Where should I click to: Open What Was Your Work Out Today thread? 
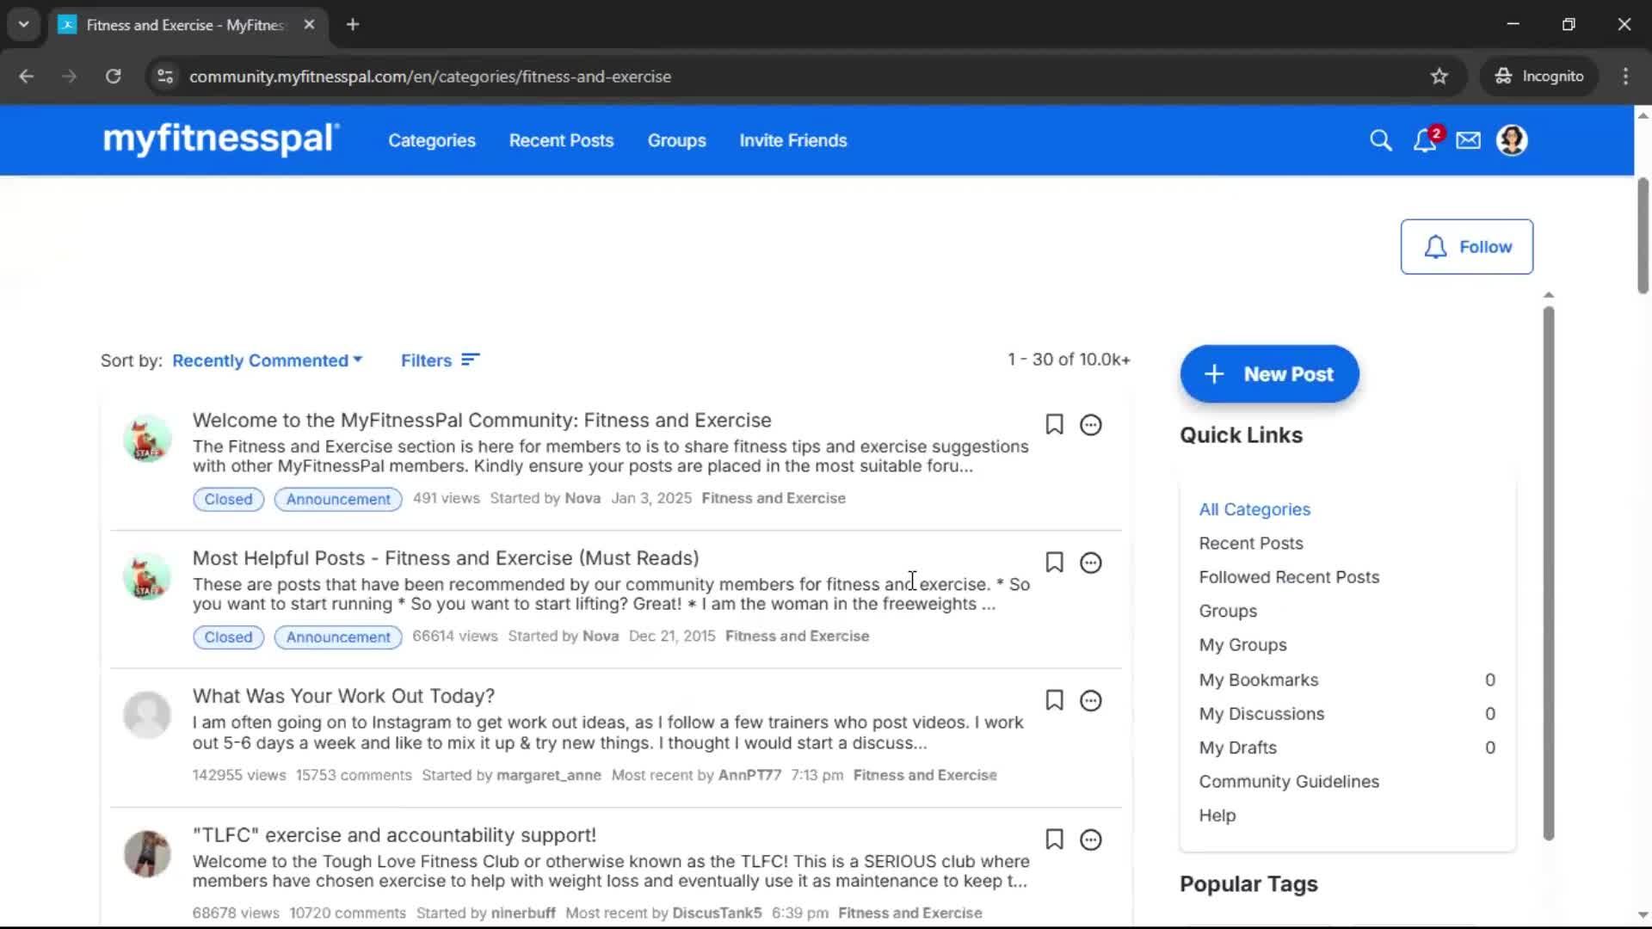(343, 696)
